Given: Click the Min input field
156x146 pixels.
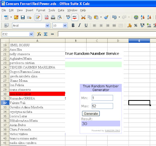Looking at the screenshot, I should coord(102,98).
